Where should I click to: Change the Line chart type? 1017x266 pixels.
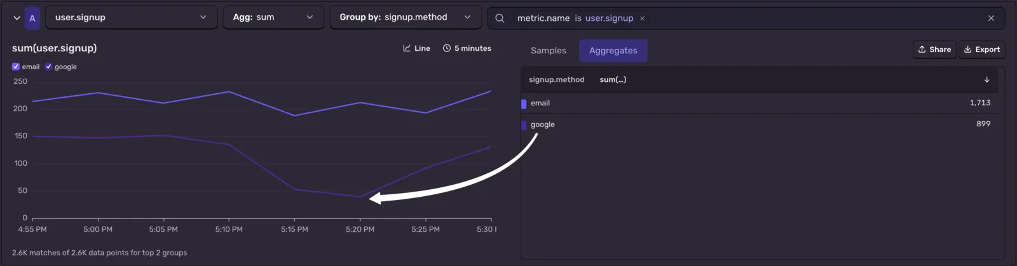(416, 48)
